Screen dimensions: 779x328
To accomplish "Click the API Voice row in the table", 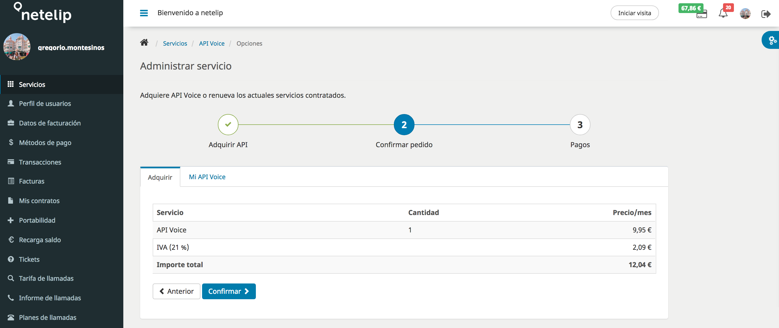I will click(404, 230).
